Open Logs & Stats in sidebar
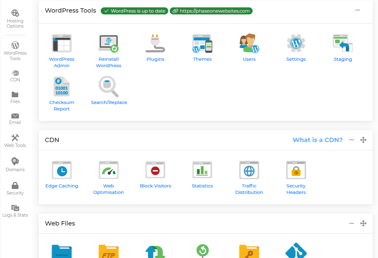 [15, 211]
